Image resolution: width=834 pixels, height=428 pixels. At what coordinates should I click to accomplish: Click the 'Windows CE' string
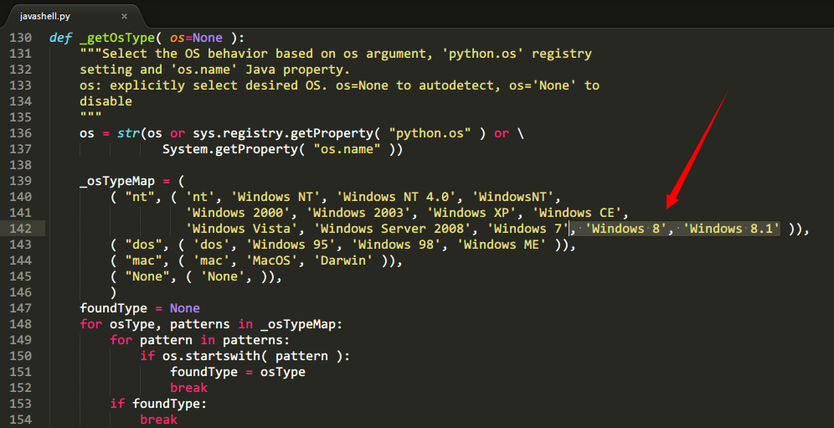click(x=577, y=213)
